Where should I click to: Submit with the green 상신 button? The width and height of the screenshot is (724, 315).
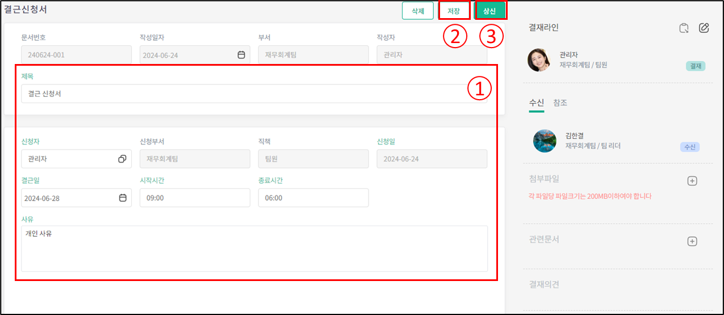coord(489,11)
